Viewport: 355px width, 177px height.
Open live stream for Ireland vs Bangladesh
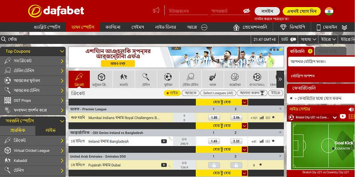click(x=164, y=141)
